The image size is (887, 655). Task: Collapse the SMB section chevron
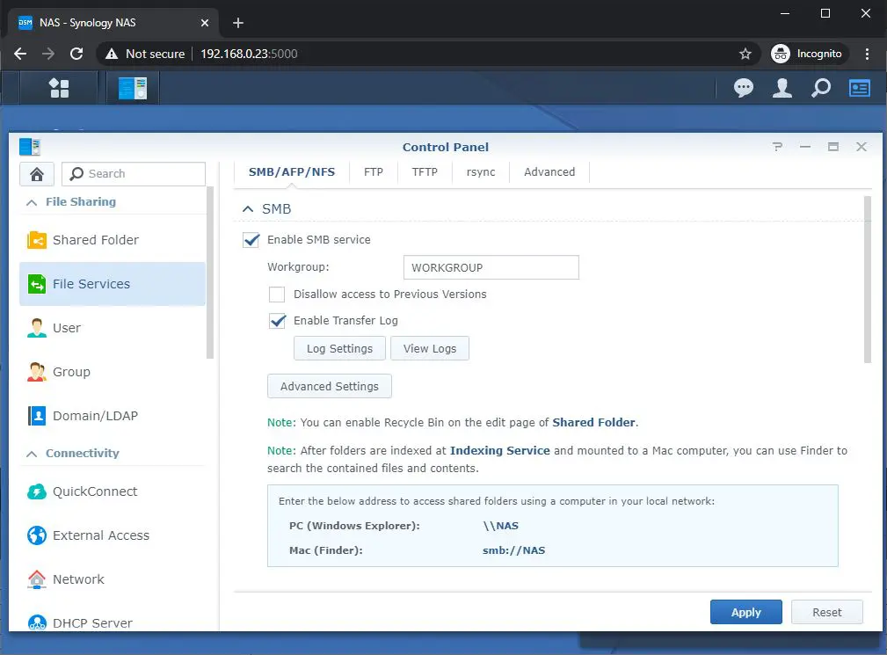[x=248, y=208]
